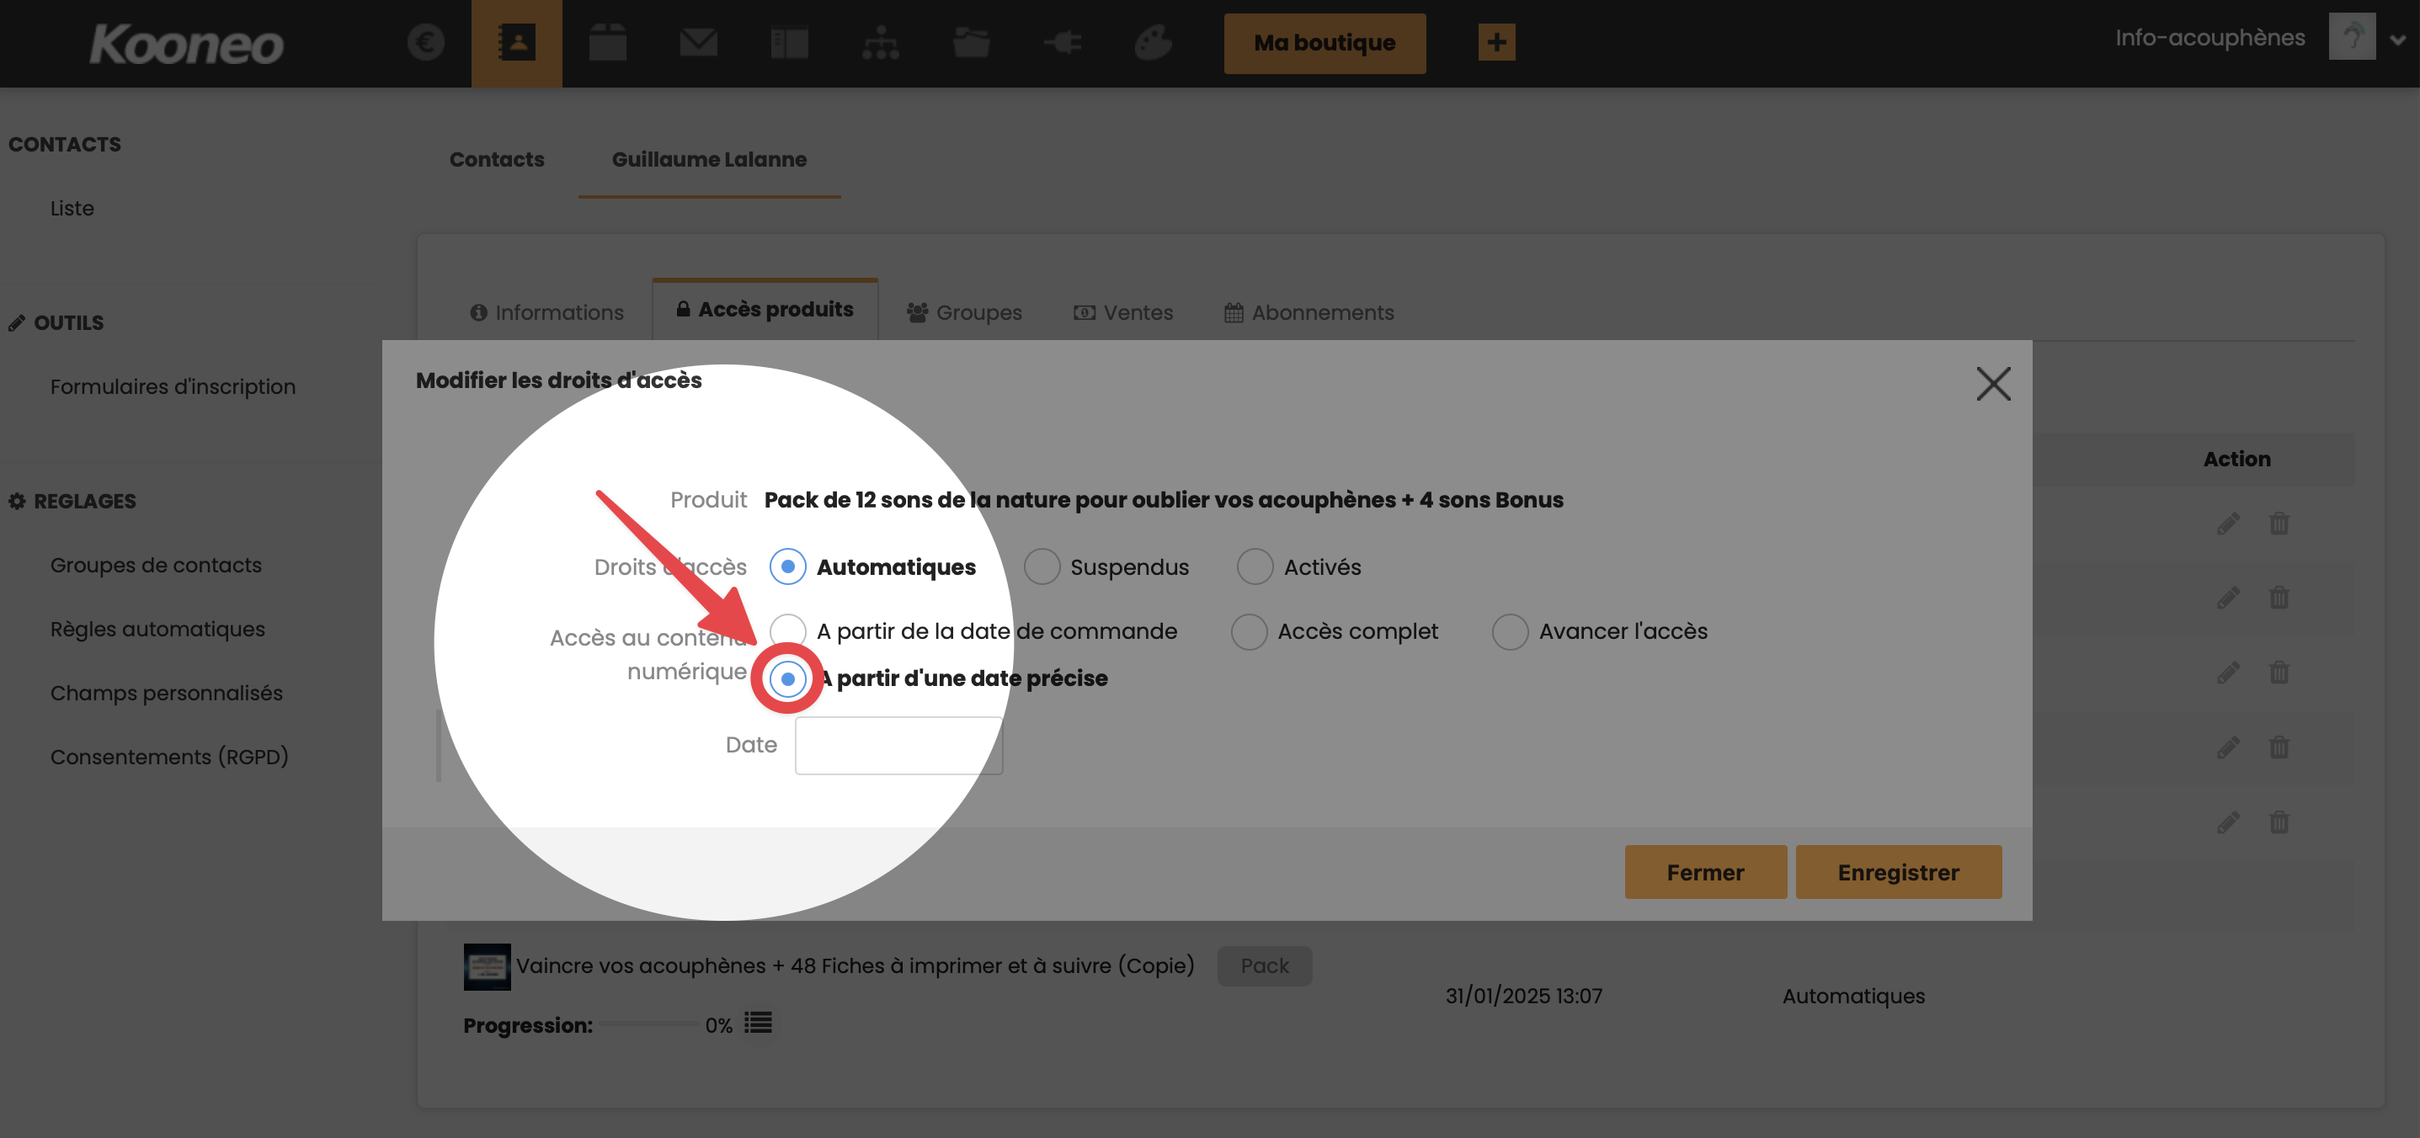The image size is (2420, 1138).
Task: Open the Guillaume Lalanne tab
Action: 709,160
